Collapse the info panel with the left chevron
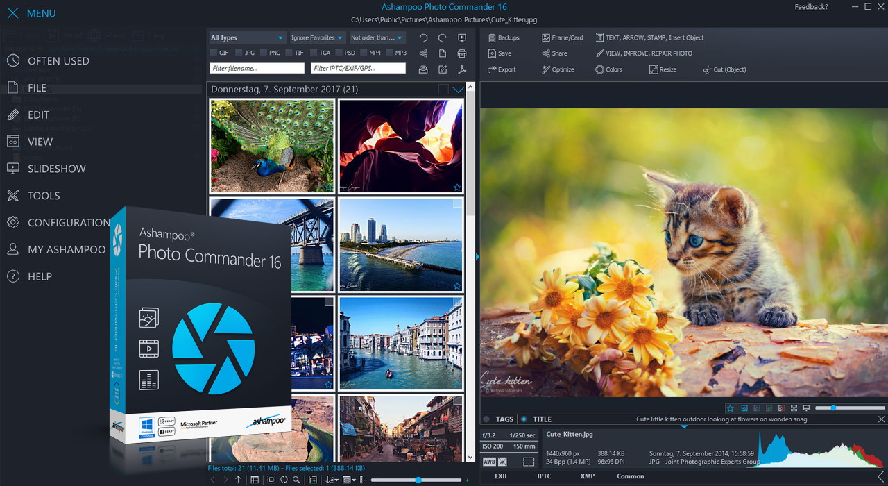The height and width of the screenshot is (486, 888). click(881, 476)
